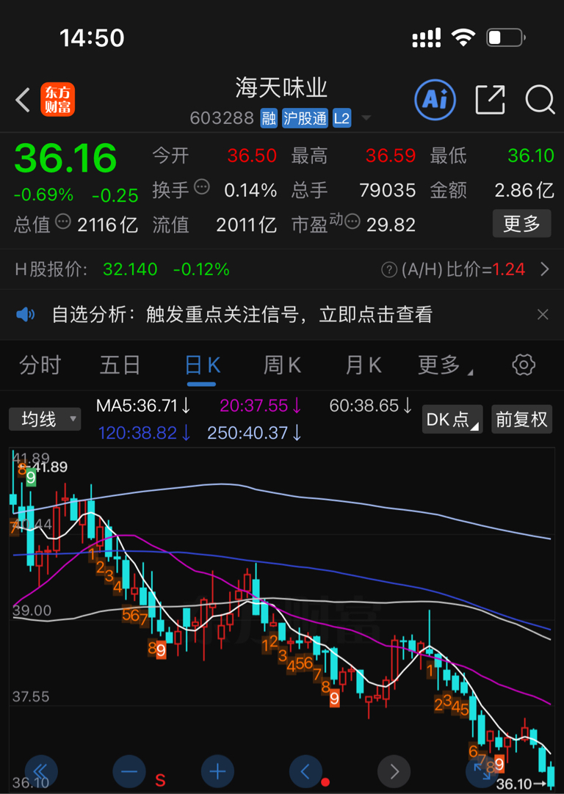Screen dimensions: 564x794
Task: Tap the fullscreen expand chart icon
Action: click(482, 772)
